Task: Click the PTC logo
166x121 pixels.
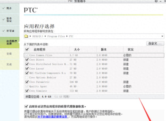Action: coord(31,10)
